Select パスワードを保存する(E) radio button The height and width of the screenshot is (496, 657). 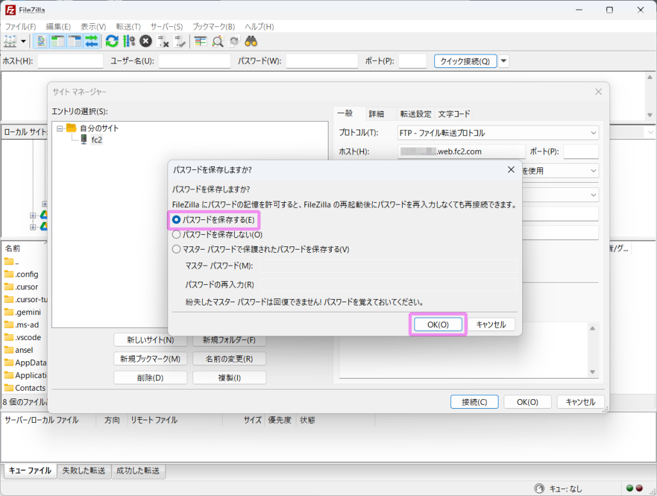(176, 219)
